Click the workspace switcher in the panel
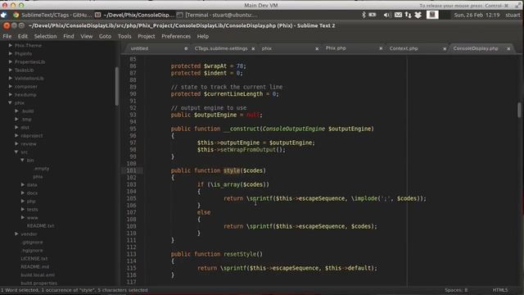Screen dimensions: 524x295 (432, 15)
